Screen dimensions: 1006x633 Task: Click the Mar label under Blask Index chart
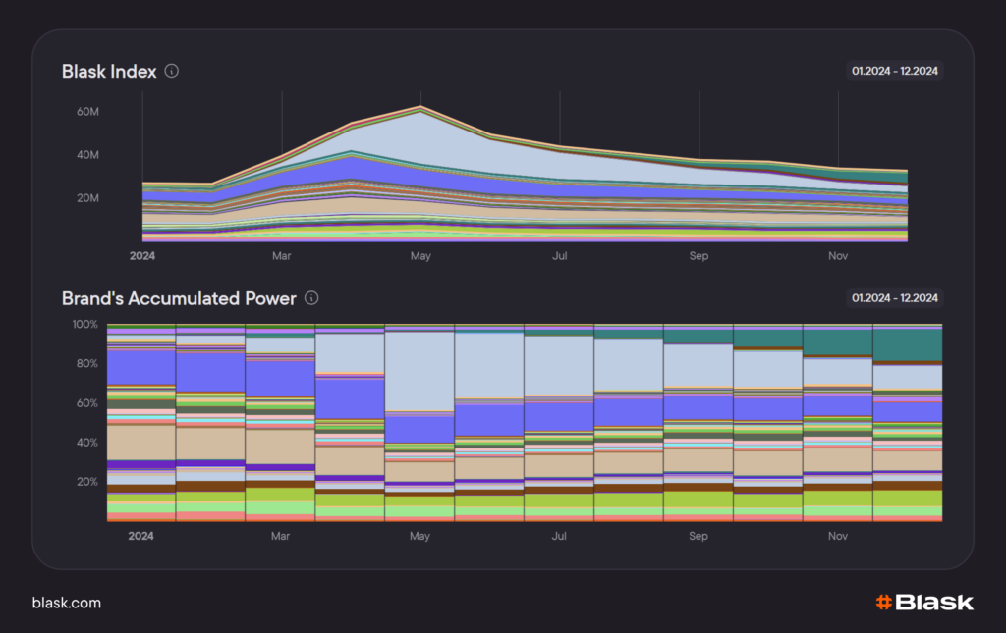point(282,255)
